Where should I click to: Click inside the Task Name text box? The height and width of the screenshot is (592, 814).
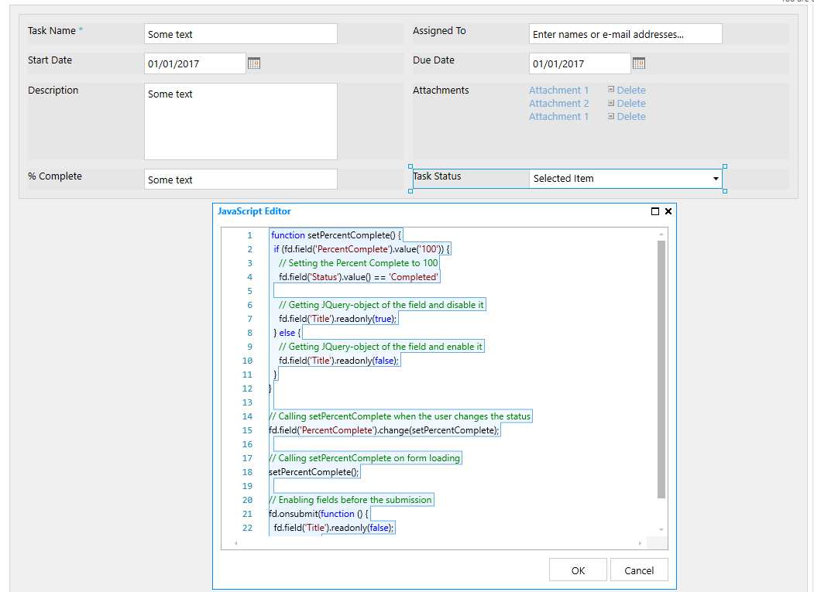coord(240,33)
